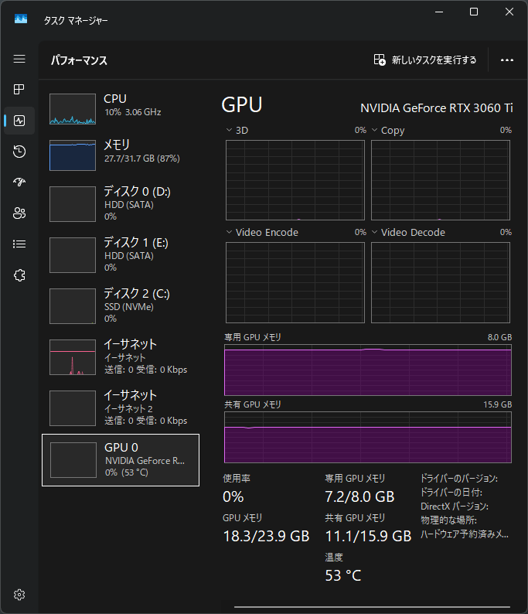Click the パフォーマンス page heading
Viewport: 528px width, 614px height.
79,60
